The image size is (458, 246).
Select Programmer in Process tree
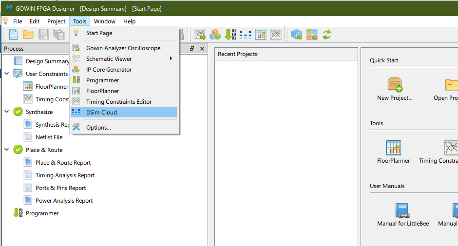coord(42,213)
